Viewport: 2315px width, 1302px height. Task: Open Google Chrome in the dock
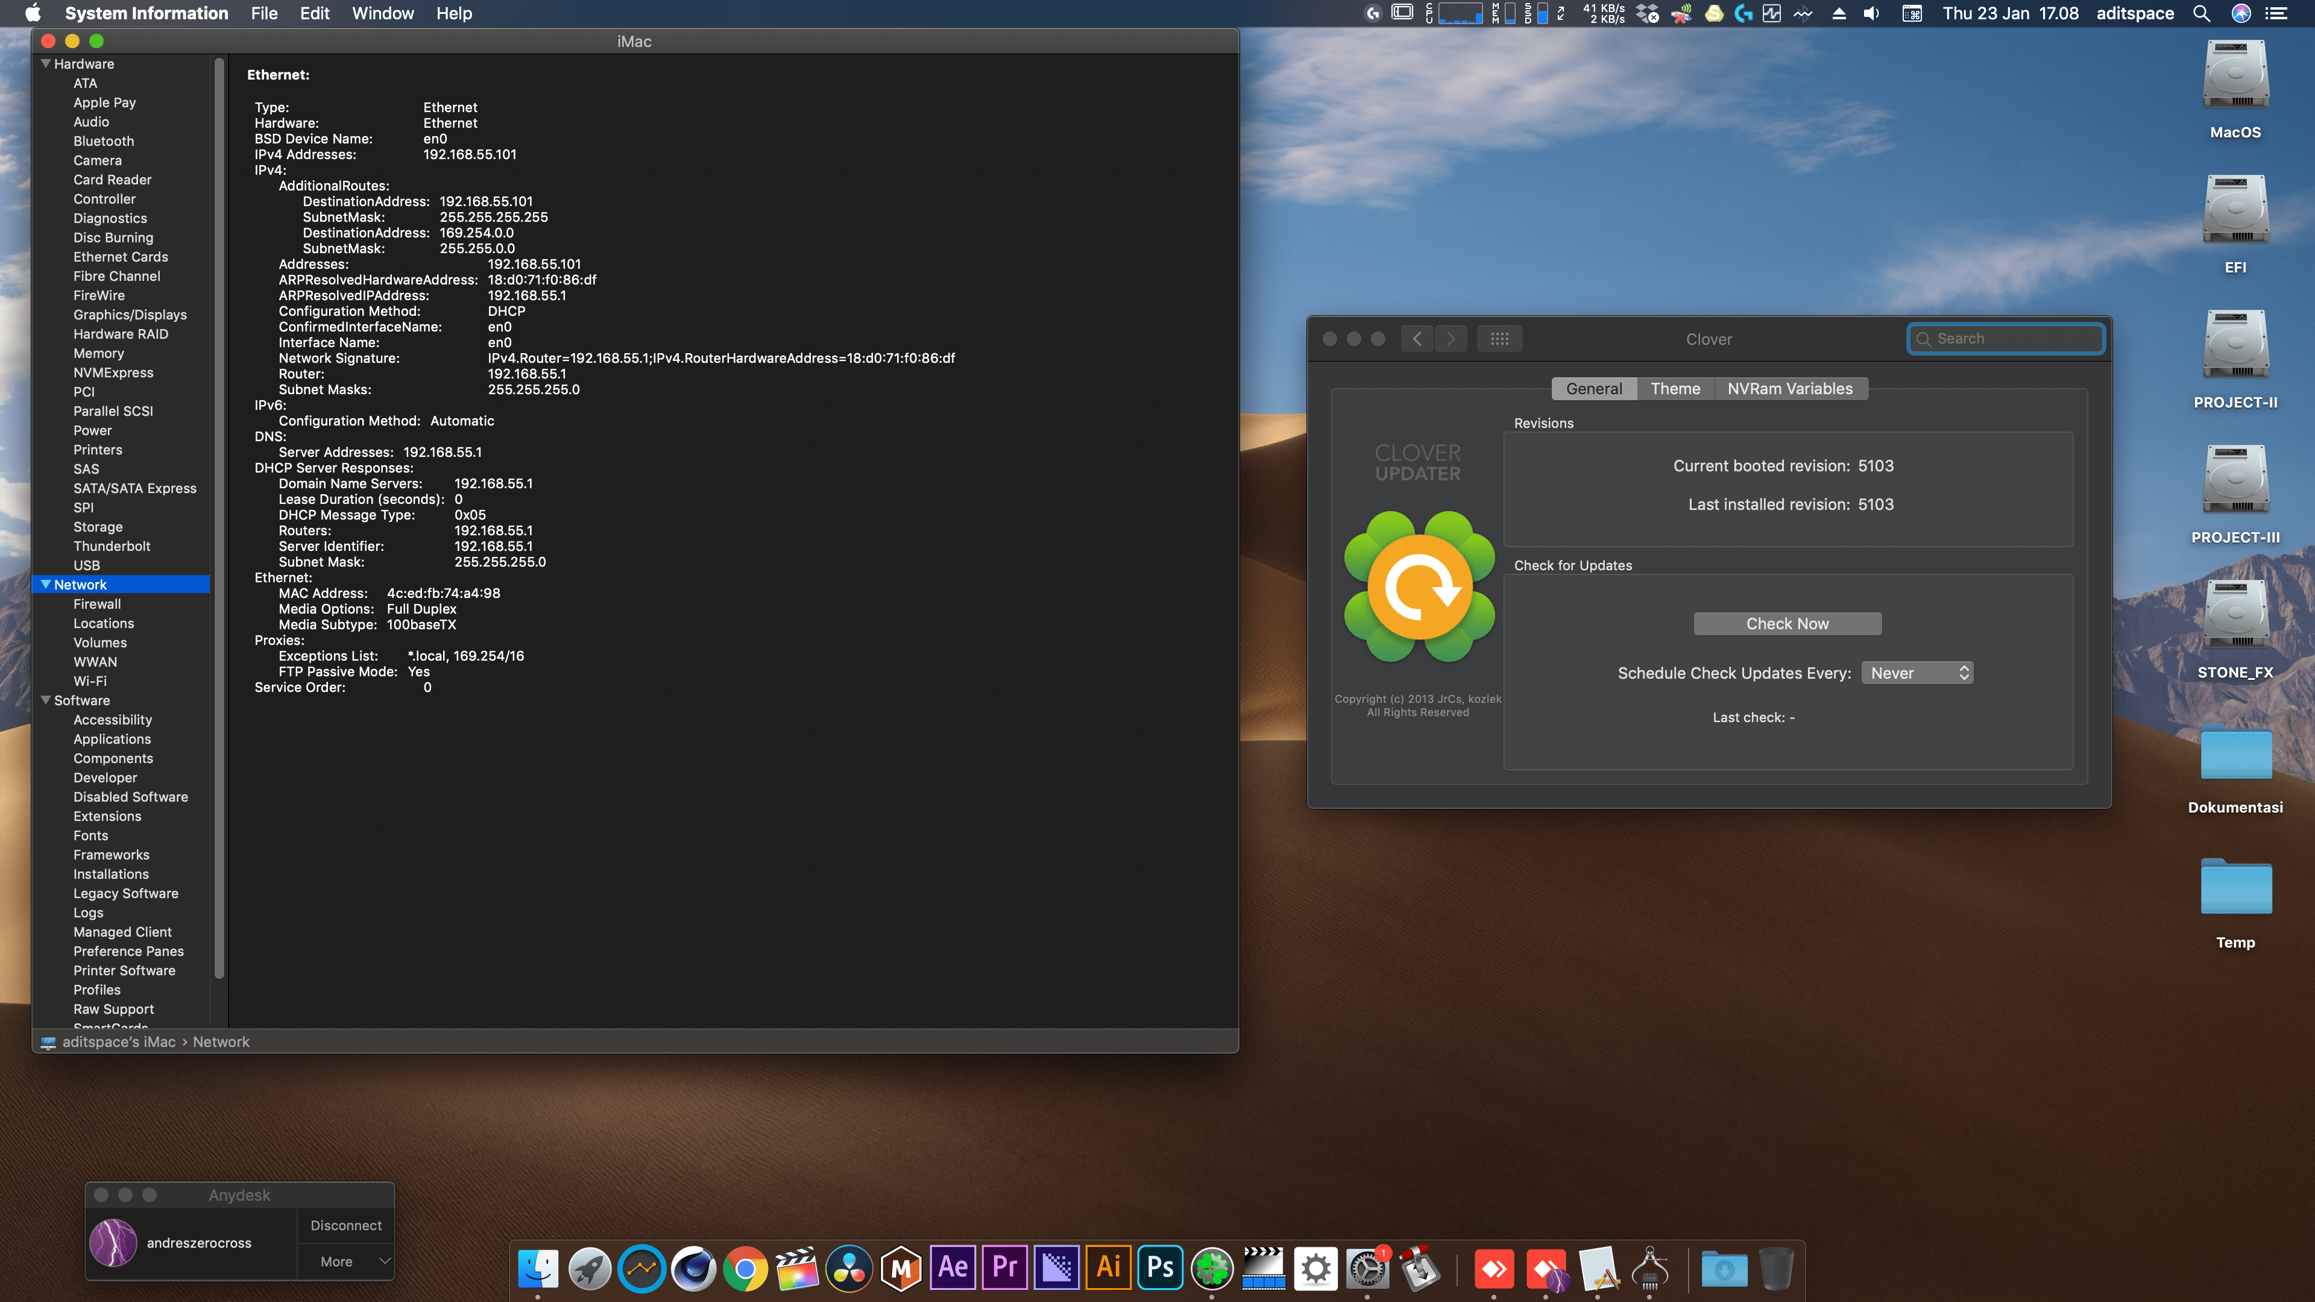pyautogui.click(x=745, y=1269)
